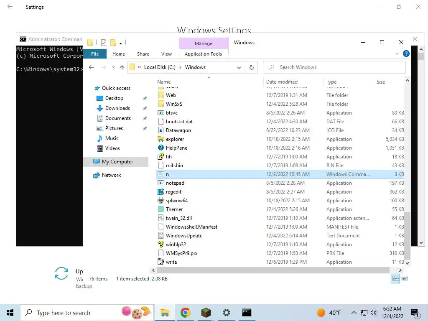This screenshot has width=428, height=321.
Task: Open the Home ribbon tab
Action: click(118, 54)
